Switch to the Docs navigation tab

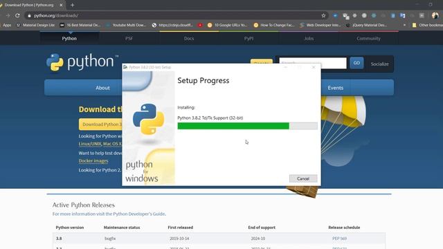(x=189, y=39)
